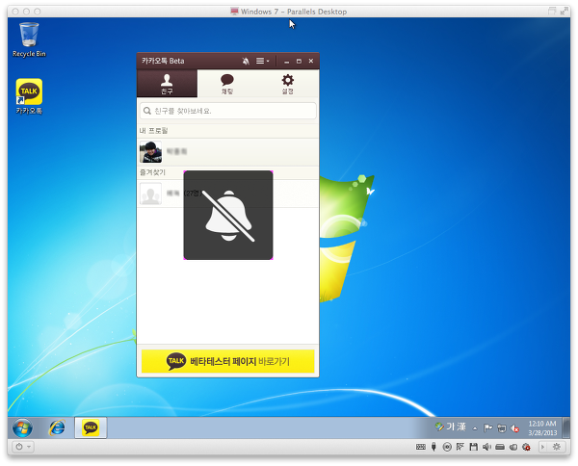The height and width of the screenshot is (466, 578).
Task: Click Parallels network status icon
Action: [x=460, y=447]
